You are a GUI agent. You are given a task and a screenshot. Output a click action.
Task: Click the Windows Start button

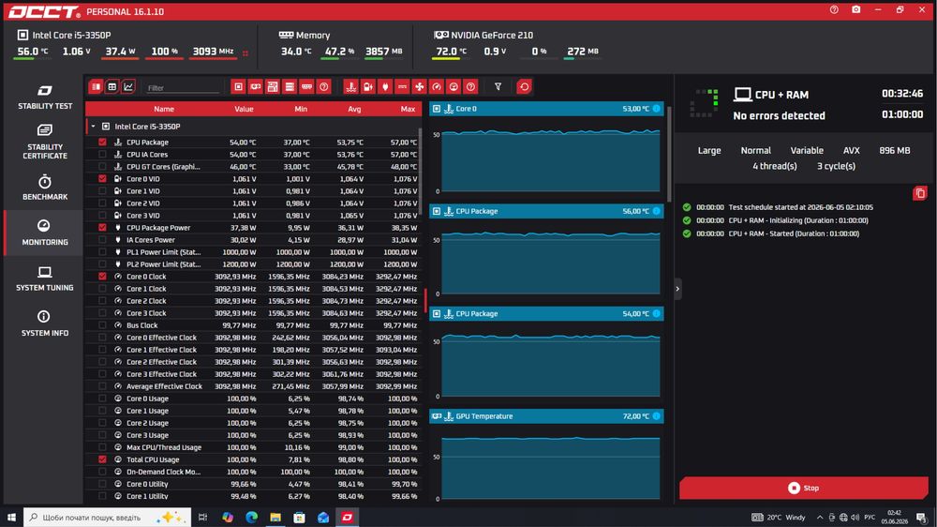tap(11, 517)
